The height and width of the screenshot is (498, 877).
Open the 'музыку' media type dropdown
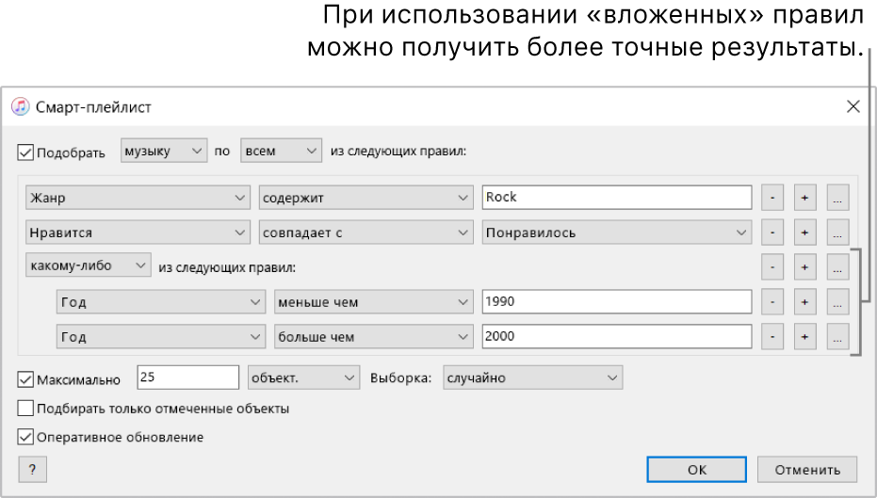pyautogui.click(x=164, y=151)
